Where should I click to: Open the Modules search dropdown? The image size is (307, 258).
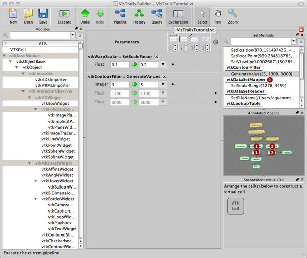73,35
